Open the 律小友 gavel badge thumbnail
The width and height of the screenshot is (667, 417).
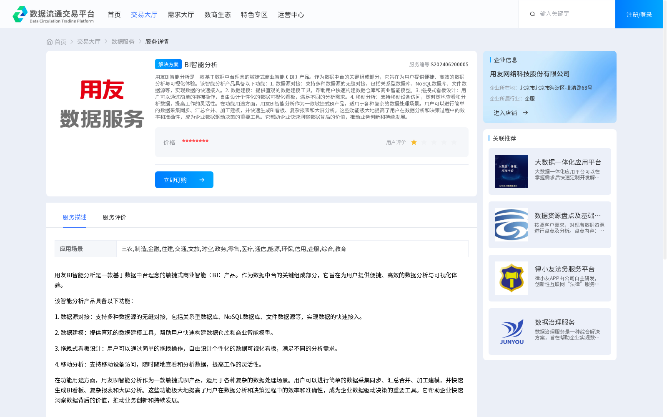pyautogui.click(x=512, y=278)
